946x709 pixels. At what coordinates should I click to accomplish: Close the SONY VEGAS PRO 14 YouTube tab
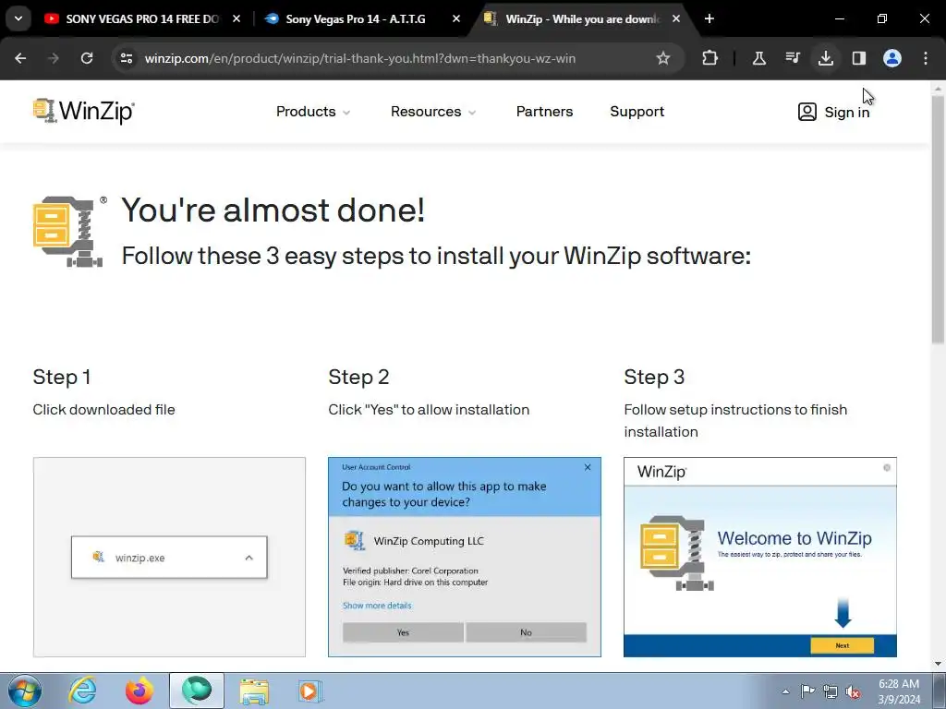pyautogui.click(x=236, y=18)
